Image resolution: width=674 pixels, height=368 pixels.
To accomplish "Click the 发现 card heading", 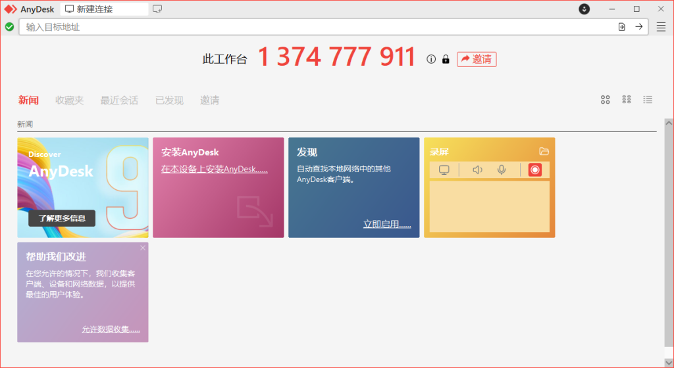I will point(307,152).
